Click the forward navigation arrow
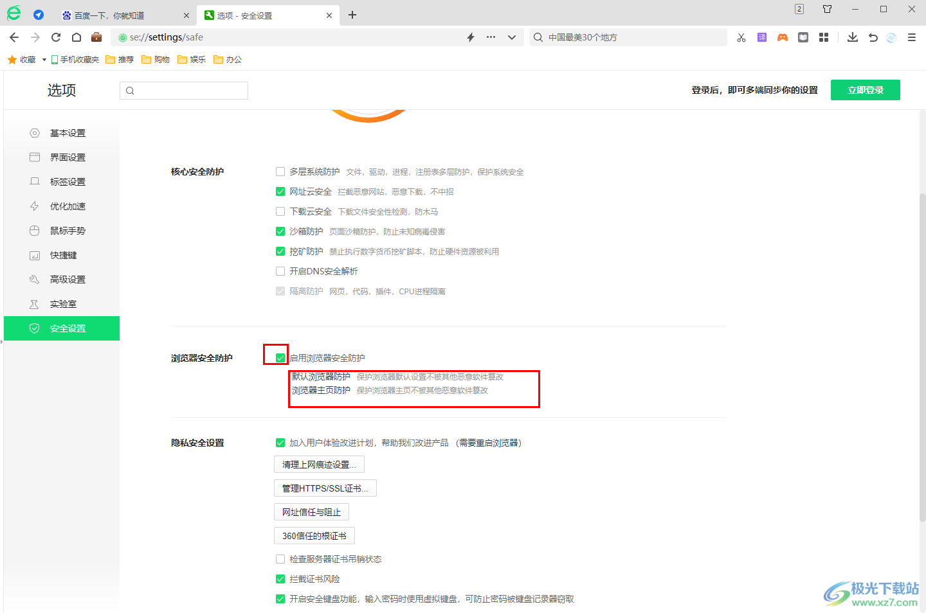 pos(35,37)
